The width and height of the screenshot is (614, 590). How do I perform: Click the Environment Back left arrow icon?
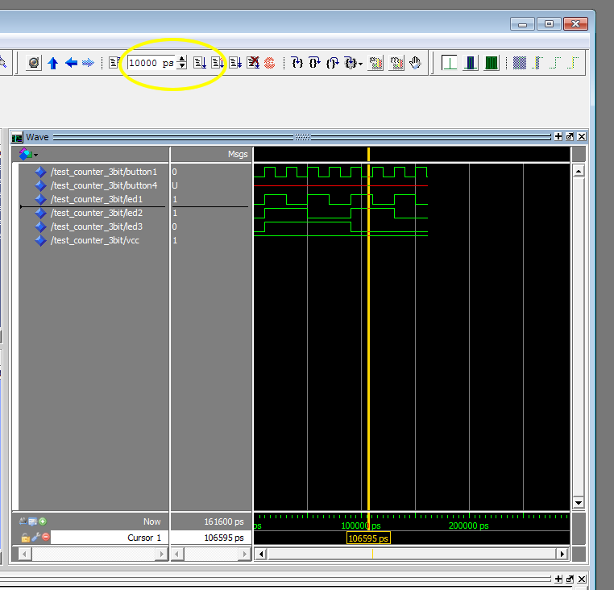(x=71, y=63)
